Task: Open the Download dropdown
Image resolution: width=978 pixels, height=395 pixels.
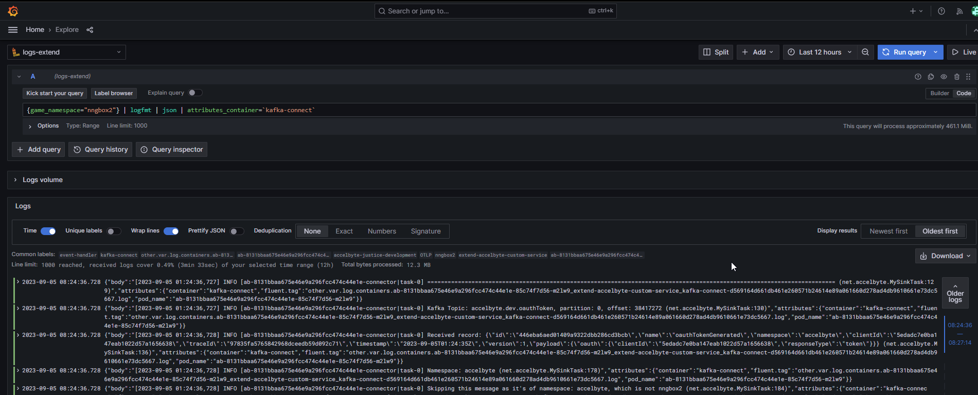Action: pyautogui.click(x=946, y=256)
